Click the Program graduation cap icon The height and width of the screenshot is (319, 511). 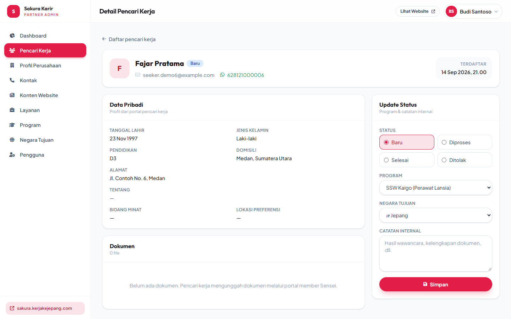tap(12, 125)
